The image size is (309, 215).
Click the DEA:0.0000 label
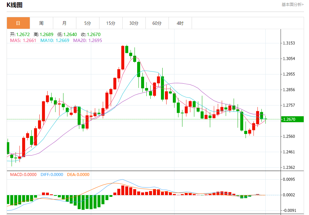(78, 175)
